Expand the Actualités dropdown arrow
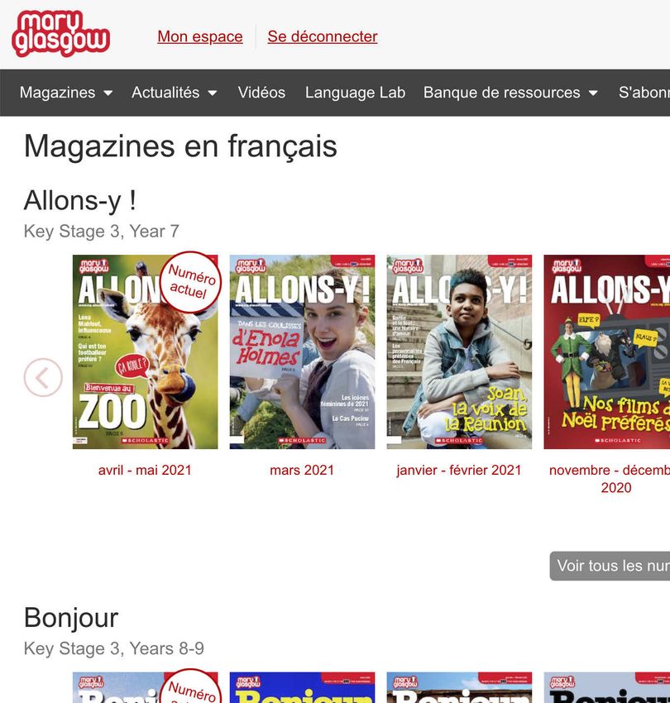Viewport: 670px width, 703px height. tap(213, 93)
